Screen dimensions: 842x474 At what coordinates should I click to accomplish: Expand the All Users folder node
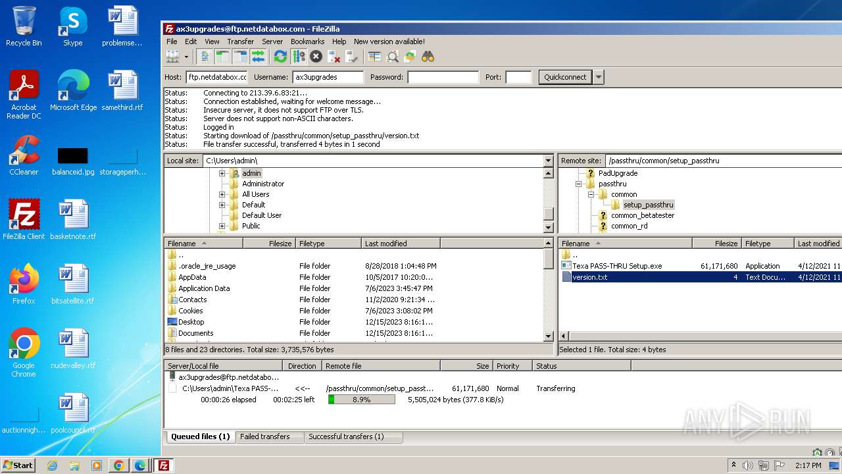222,194
